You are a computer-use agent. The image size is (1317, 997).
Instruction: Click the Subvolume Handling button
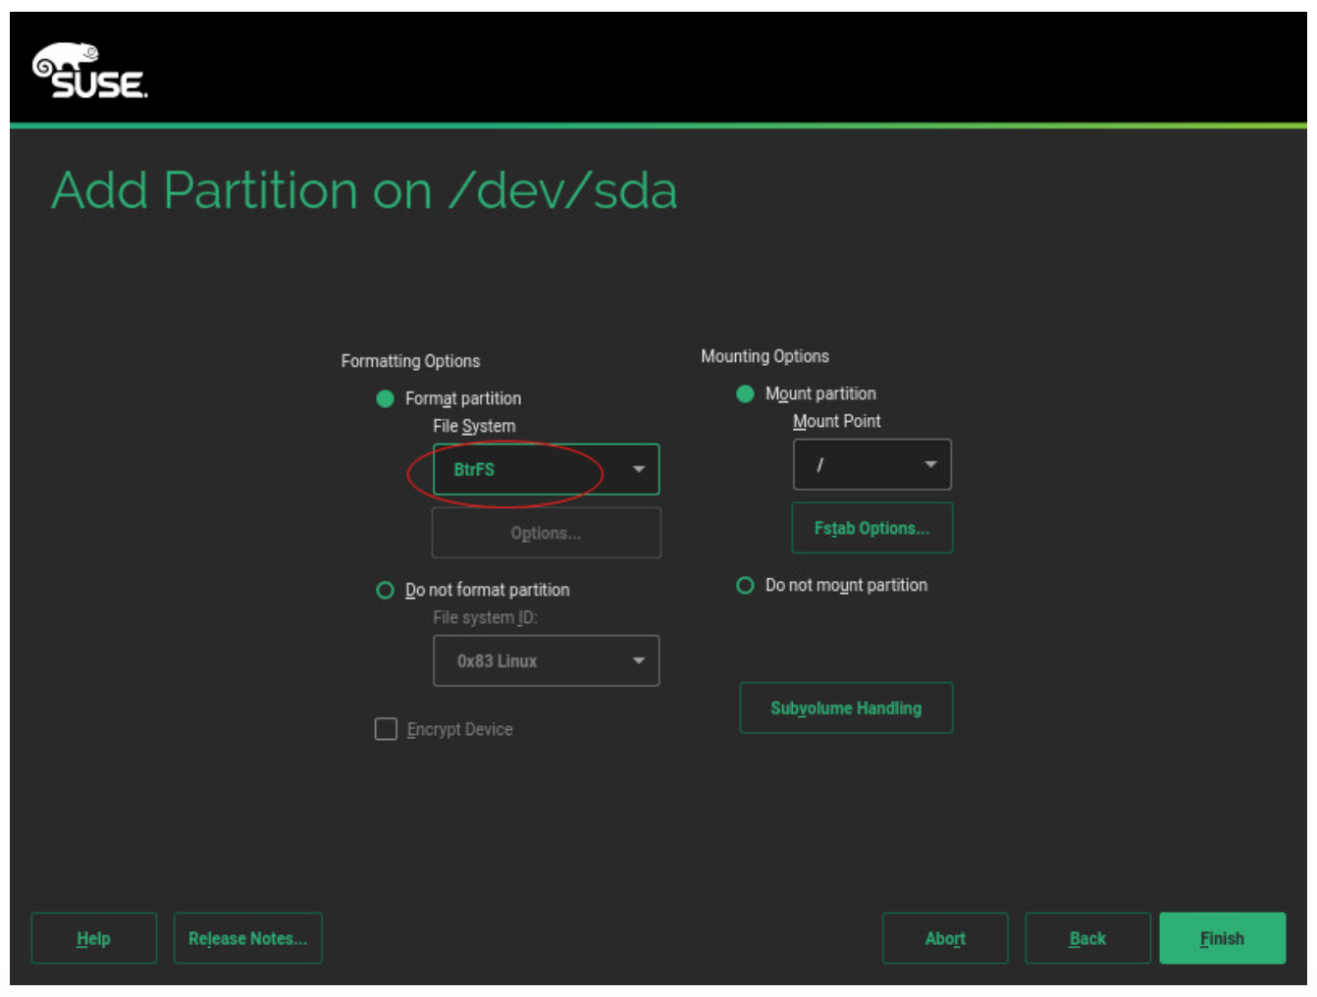(846, 708)
